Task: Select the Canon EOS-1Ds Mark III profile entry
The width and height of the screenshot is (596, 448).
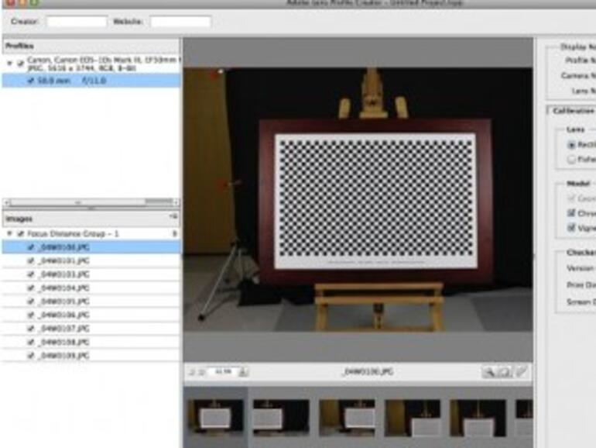Action: [103, 64]
